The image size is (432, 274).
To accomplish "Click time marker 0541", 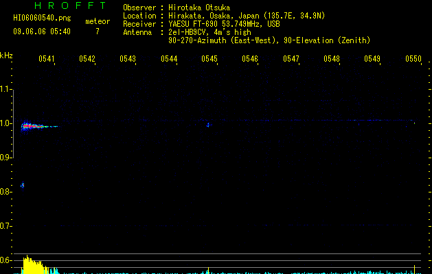I will coord(46,59).
